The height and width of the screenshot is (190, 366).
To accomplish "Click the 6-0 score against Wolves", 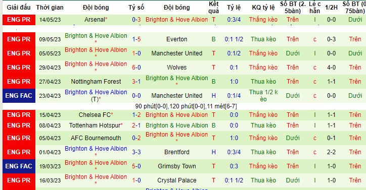I will (136, 68).
